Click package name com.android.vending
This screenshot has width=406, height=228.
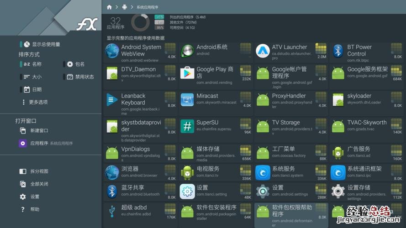214,83
